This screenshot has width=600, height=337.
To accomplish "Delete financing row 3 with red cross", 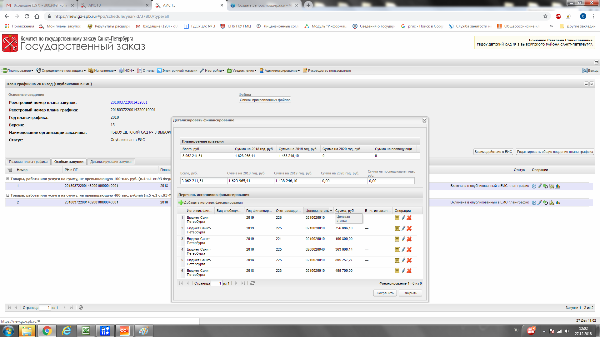I will point(409,239).
